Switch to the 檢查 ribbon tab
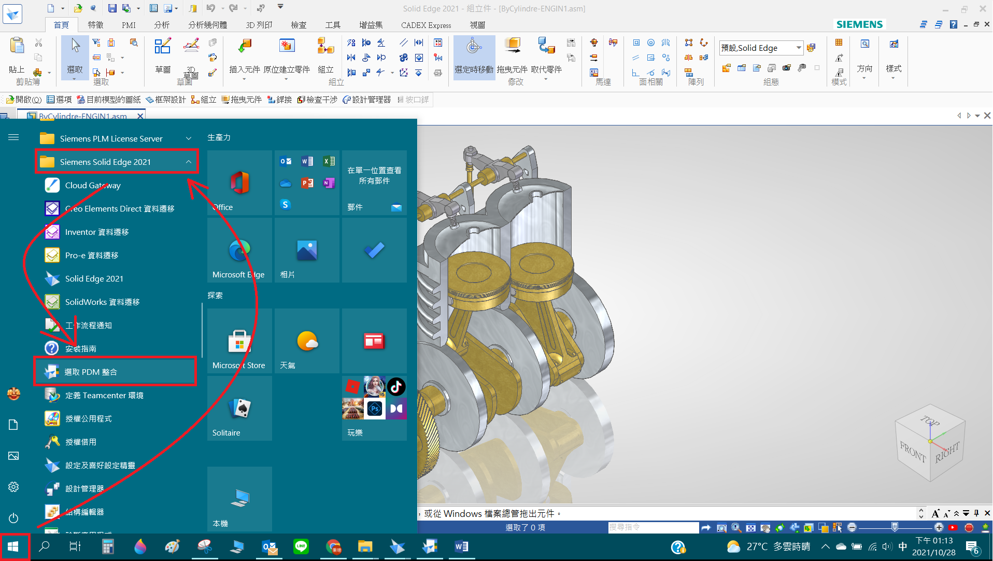Viewport: 993px width, 561px height. [299, 25]
